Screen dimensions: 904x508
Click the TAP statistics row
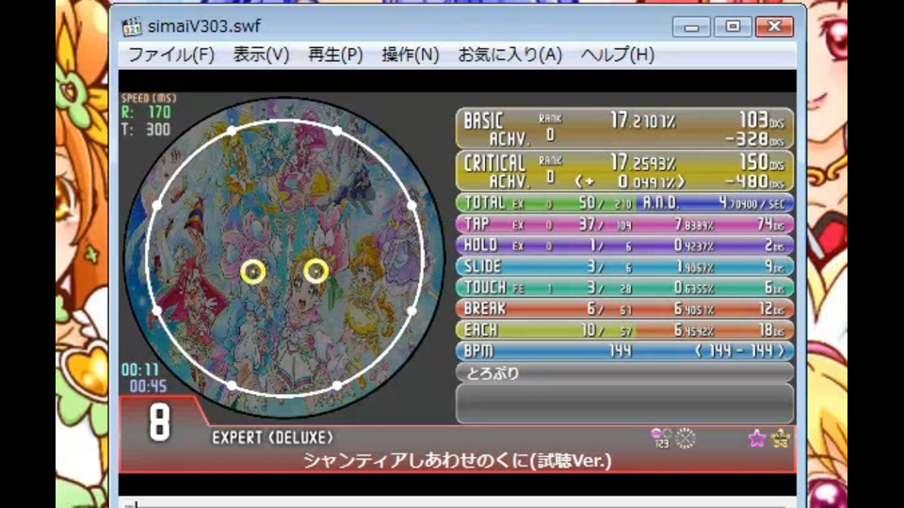[x=624, y=224]
